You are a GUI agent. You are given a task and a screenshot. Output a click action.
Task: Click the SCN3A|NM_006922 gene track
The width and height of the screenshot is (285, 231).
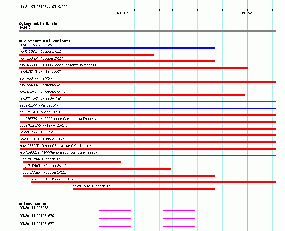[147, 211]
